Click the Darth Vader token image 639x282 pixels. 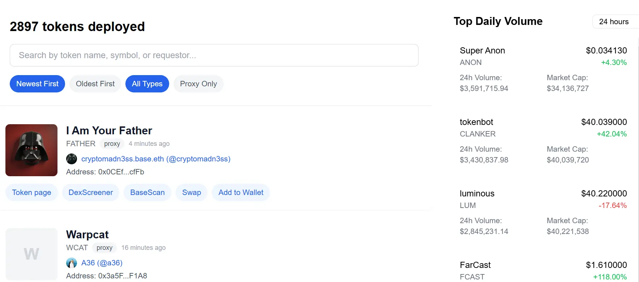pyautogui.click(x=31, y=150)
